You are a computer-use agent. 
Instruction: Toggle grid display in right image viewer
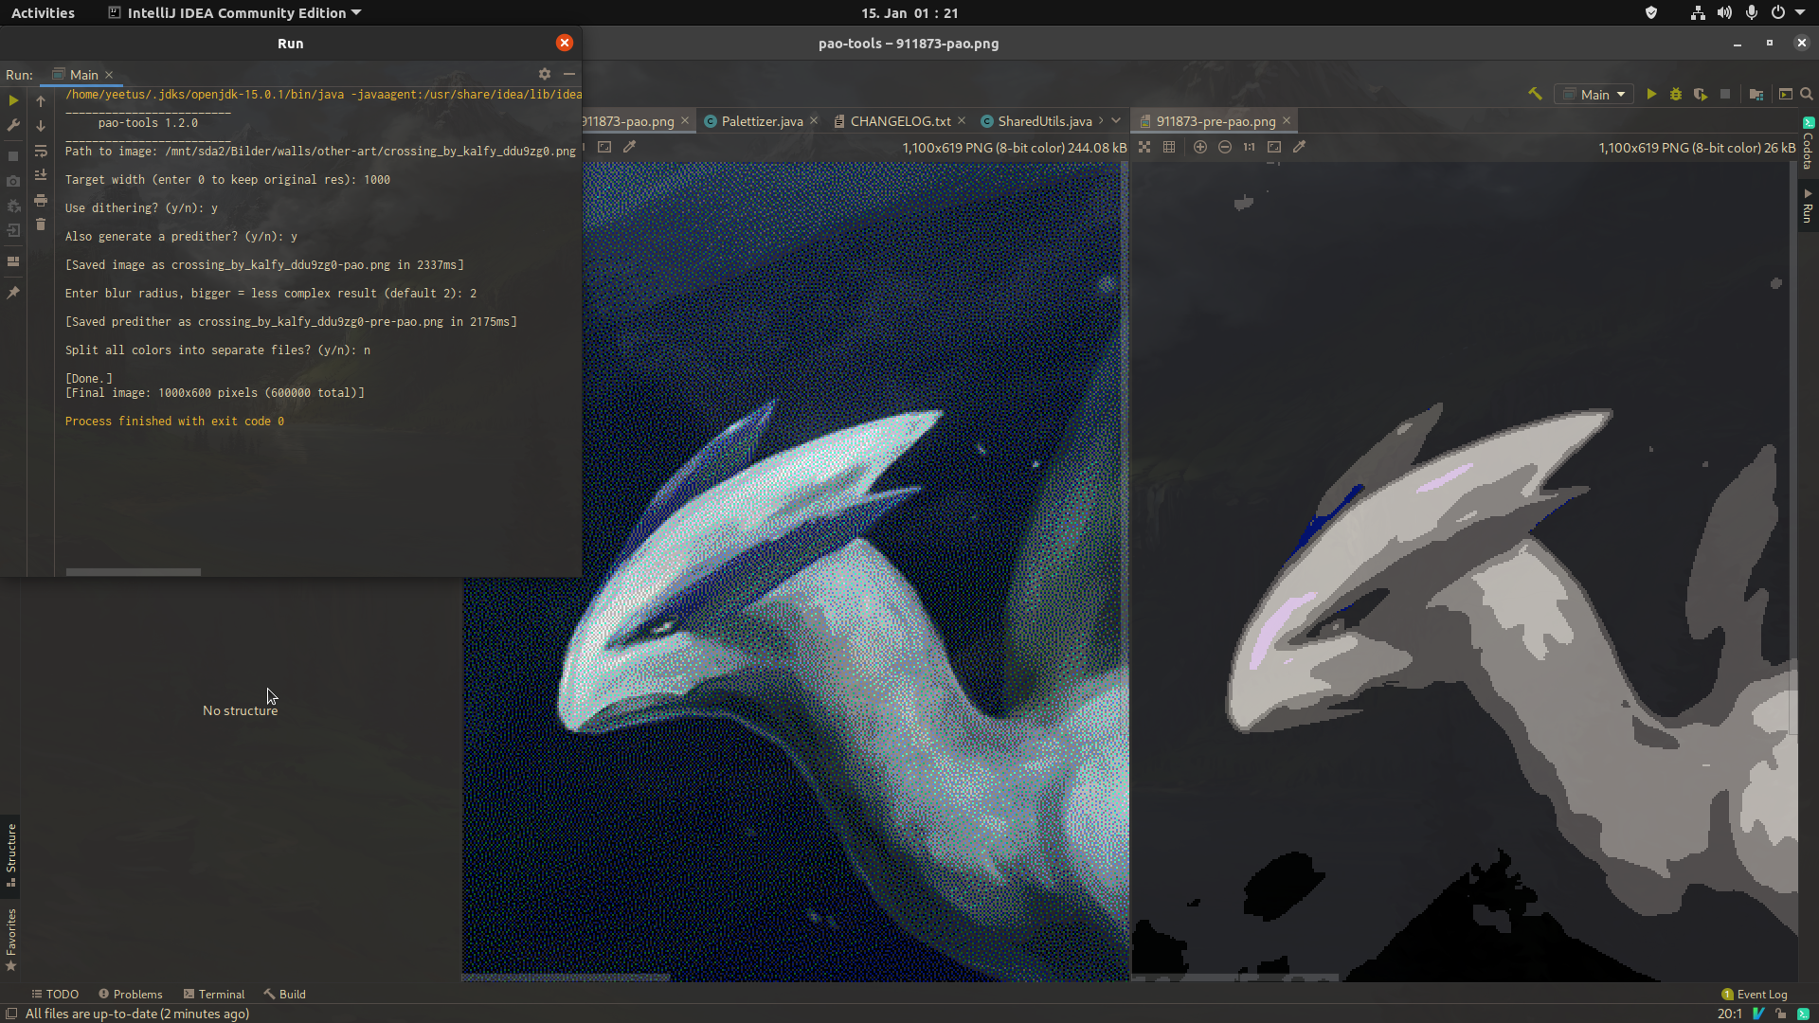tap(1169, 147)
